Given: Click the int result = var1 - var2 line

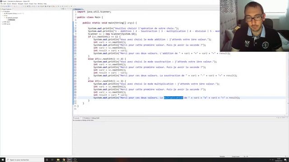Looking at the screenshot, I should click(110, 73).
